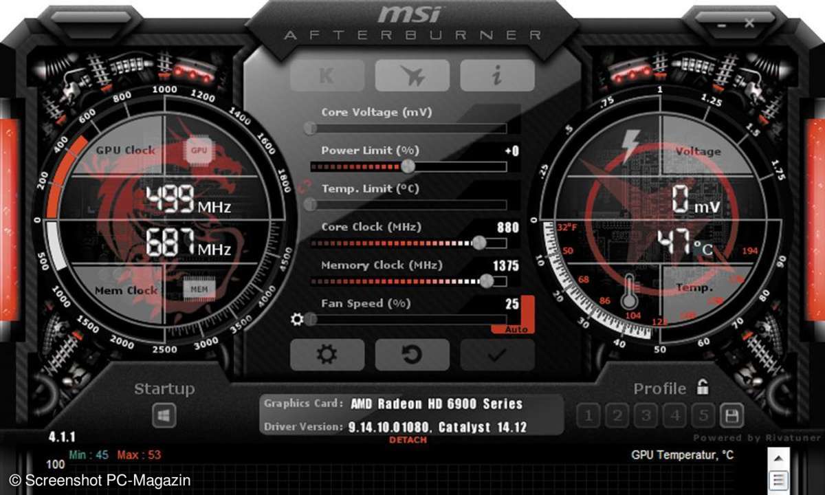Click the Core Clock value 880

pyautogui.click(x=507, y=228)
